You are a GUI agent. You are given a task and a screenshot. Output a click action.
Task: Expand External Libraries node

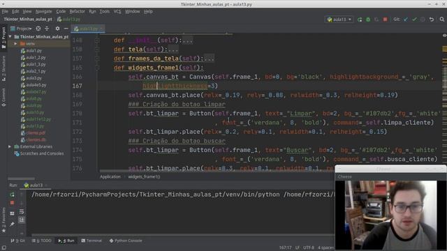pyautogui.click(x=10, y=146)
